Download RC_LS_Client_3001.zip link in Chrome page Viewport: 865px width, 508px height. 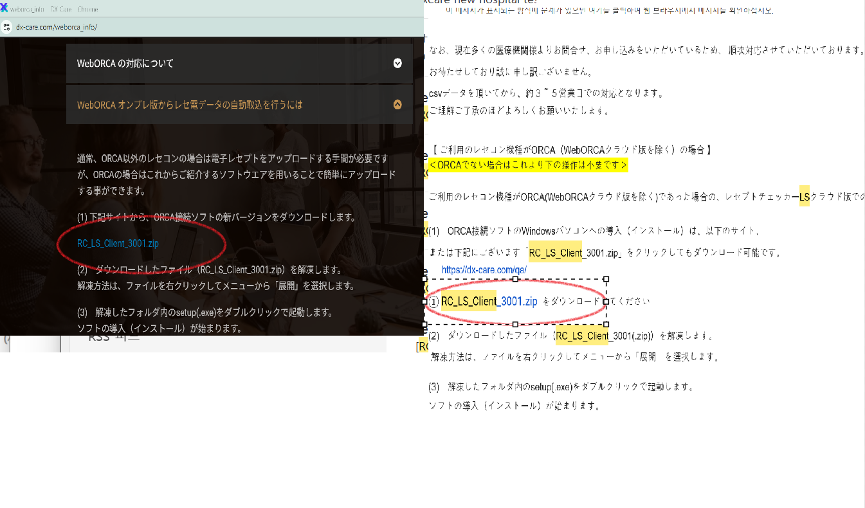coord(118,244)
